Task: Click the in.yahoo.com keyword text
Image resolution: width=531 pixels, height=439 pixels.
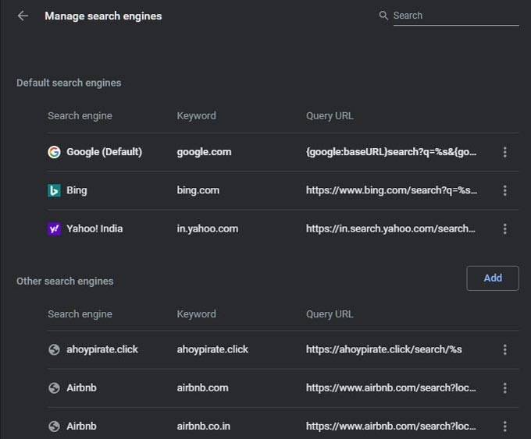Action: pos(207,228)
